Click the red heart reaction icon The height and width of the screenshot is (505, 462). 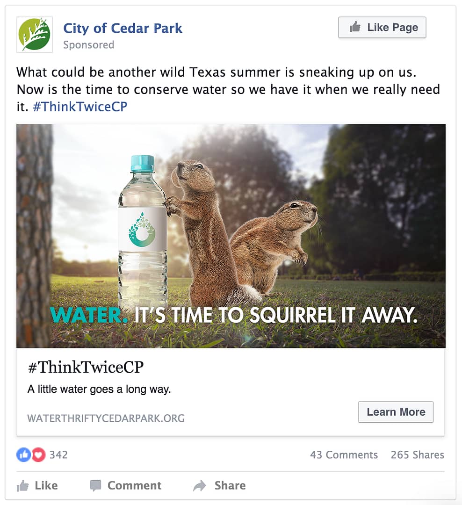coord(38,455)
